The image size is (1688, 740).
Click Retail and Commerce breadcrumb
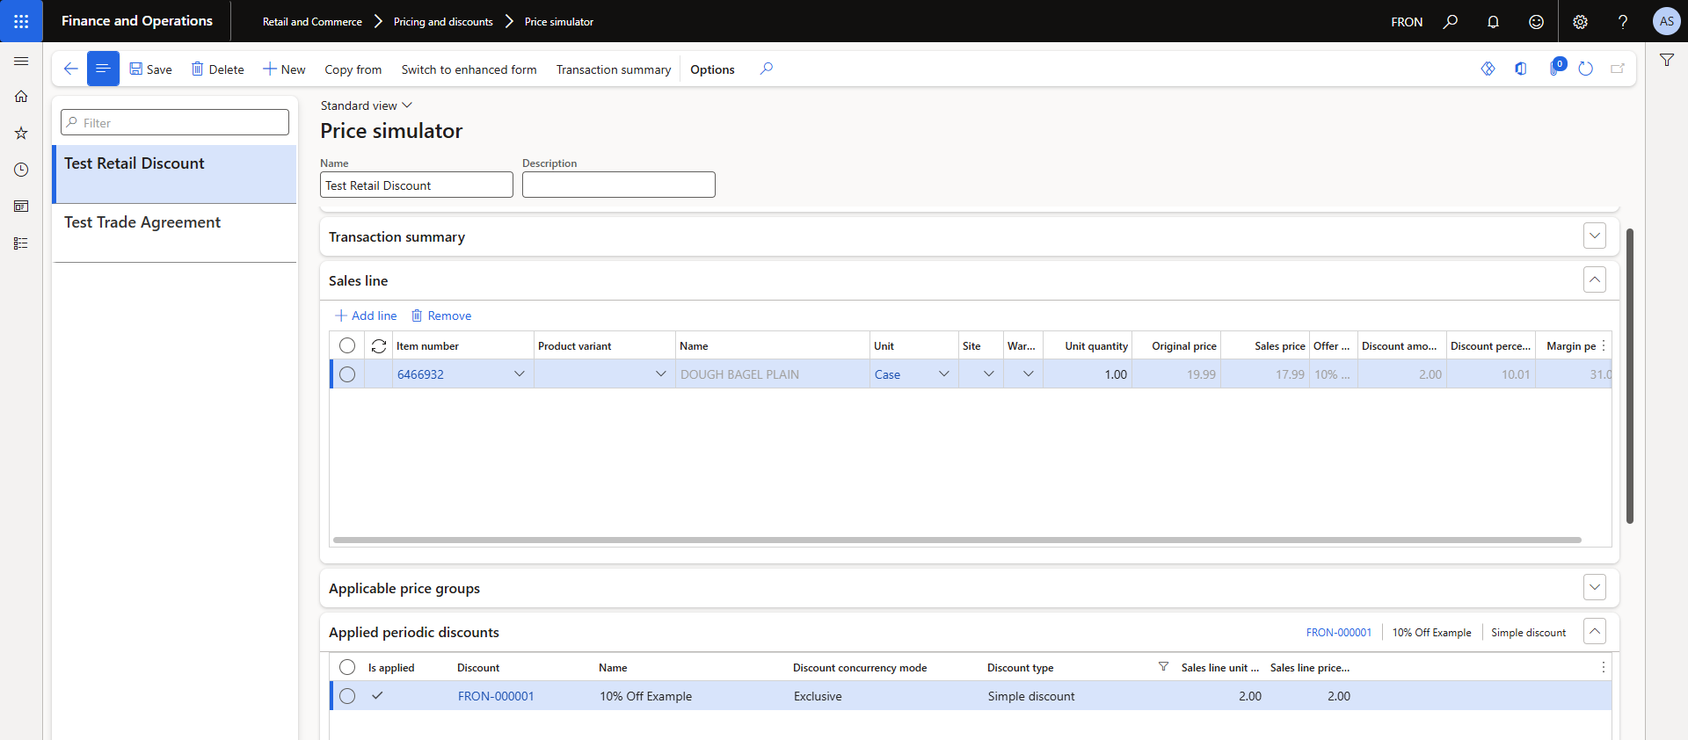pos(312,22)
